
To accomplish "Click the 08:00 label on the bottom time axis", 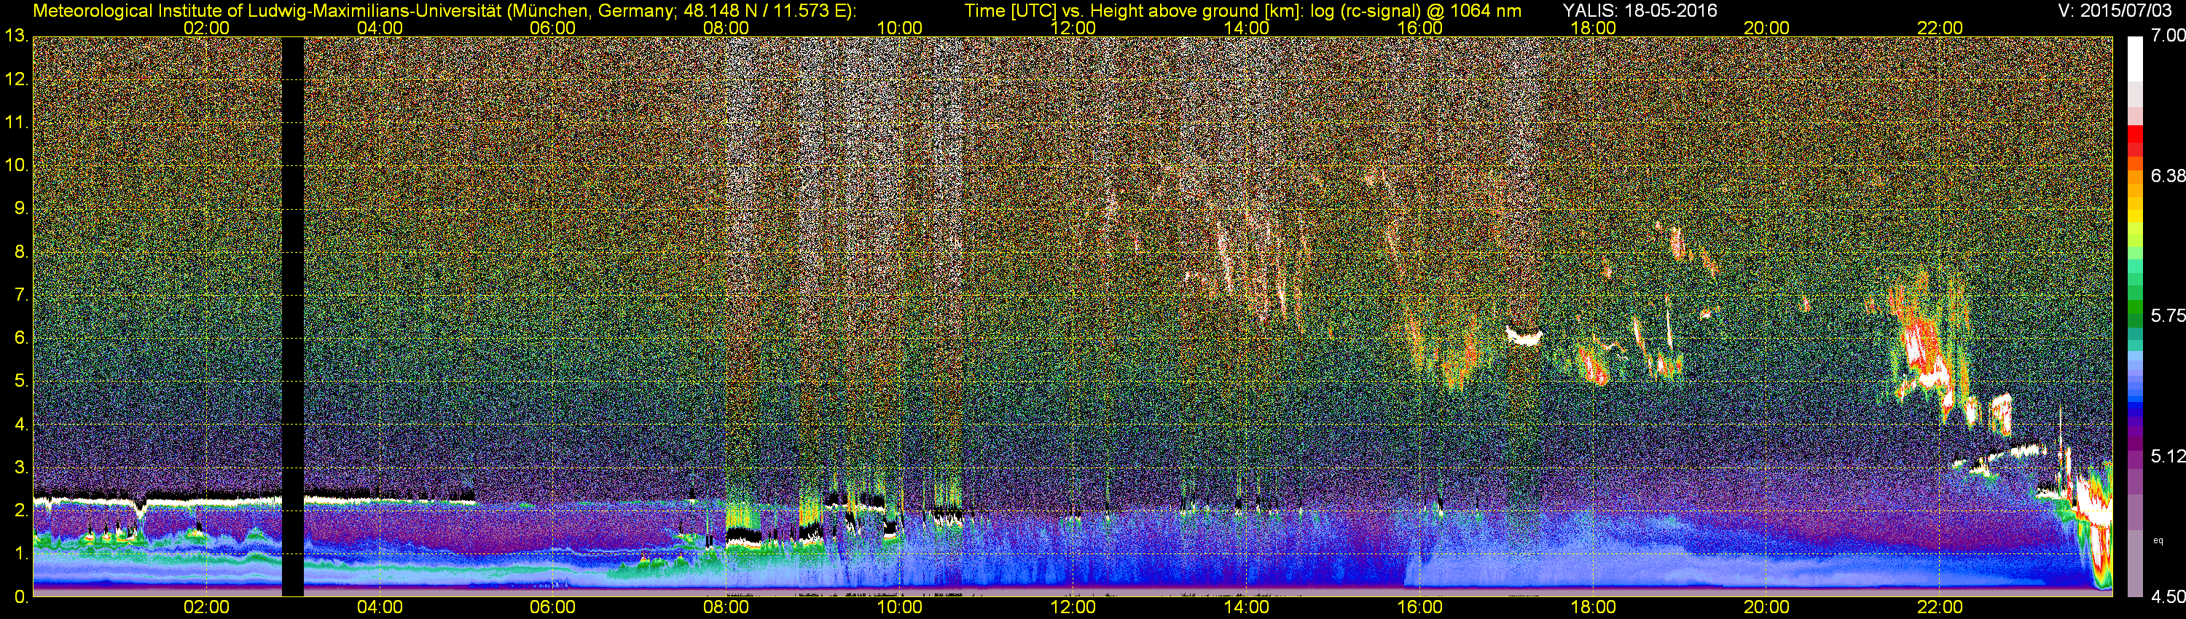I will click(726, 607).
